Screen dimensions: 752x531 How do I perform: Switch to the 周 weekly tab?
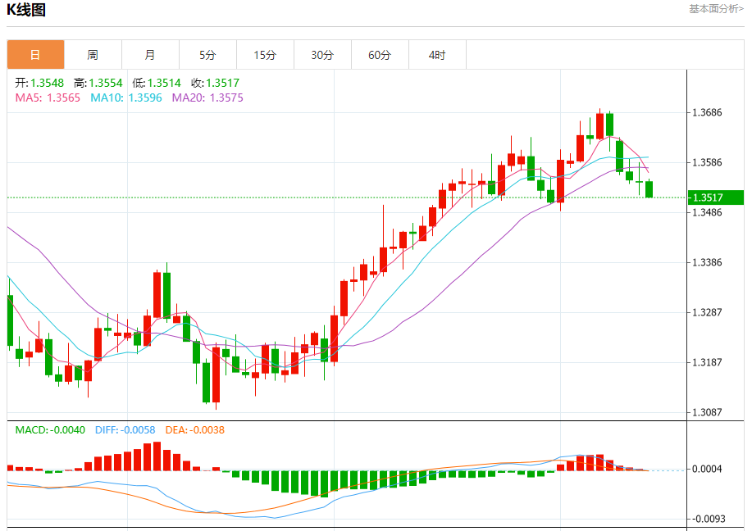pos(93,55)
